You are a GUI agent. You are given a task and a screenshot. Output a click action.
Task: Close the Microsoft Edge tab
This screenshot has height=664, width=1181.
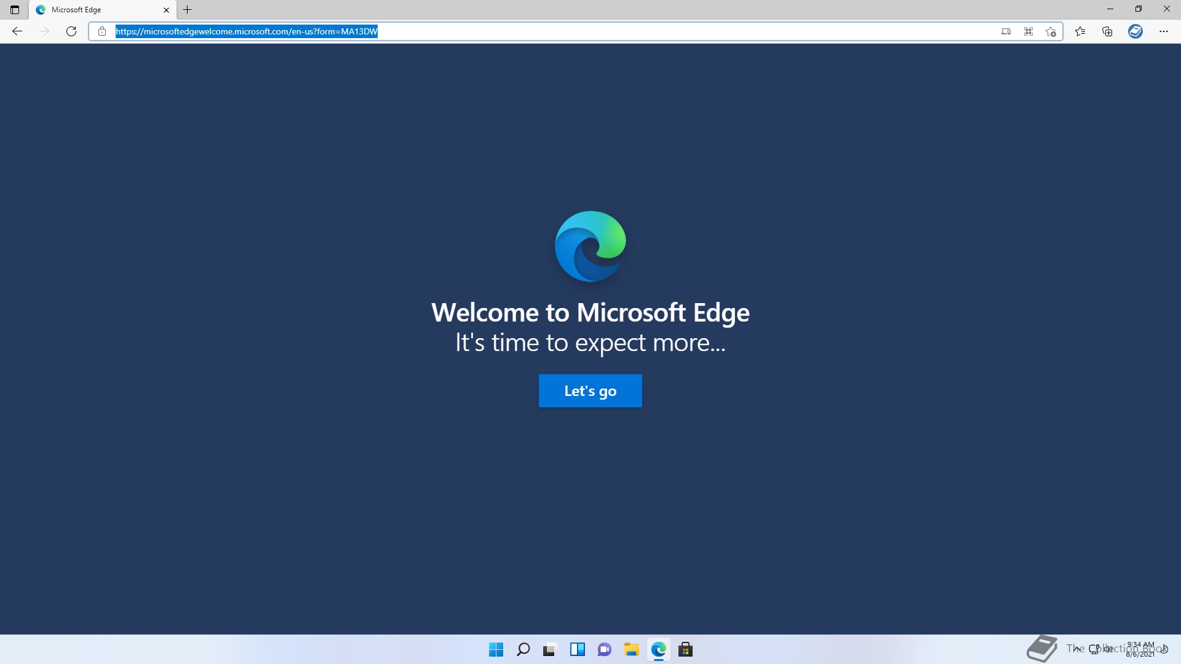(x=166, y=10)
